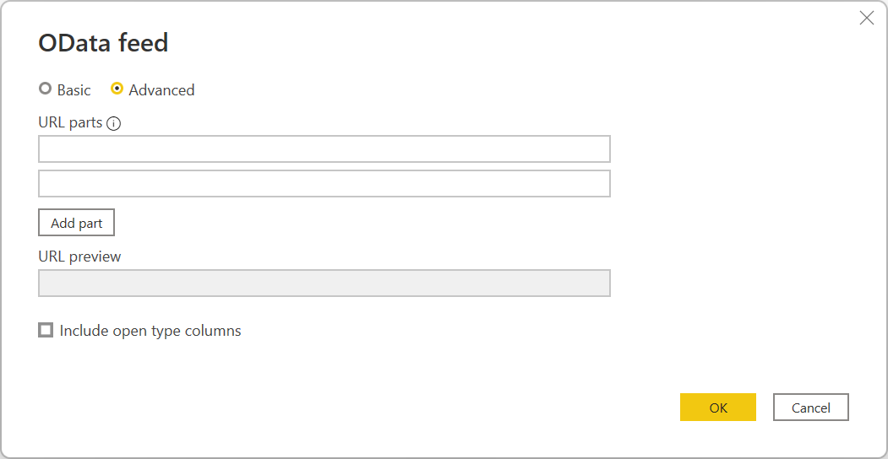This screenshot has width=888, height=459.
Task: Hit the yellow OK button
Action: 717,408
